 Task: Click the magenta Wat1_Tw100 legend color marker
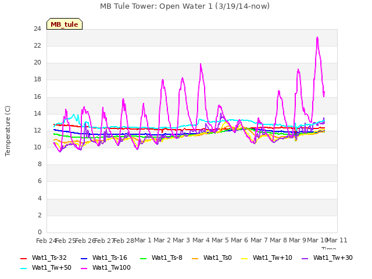coord(84,269)
